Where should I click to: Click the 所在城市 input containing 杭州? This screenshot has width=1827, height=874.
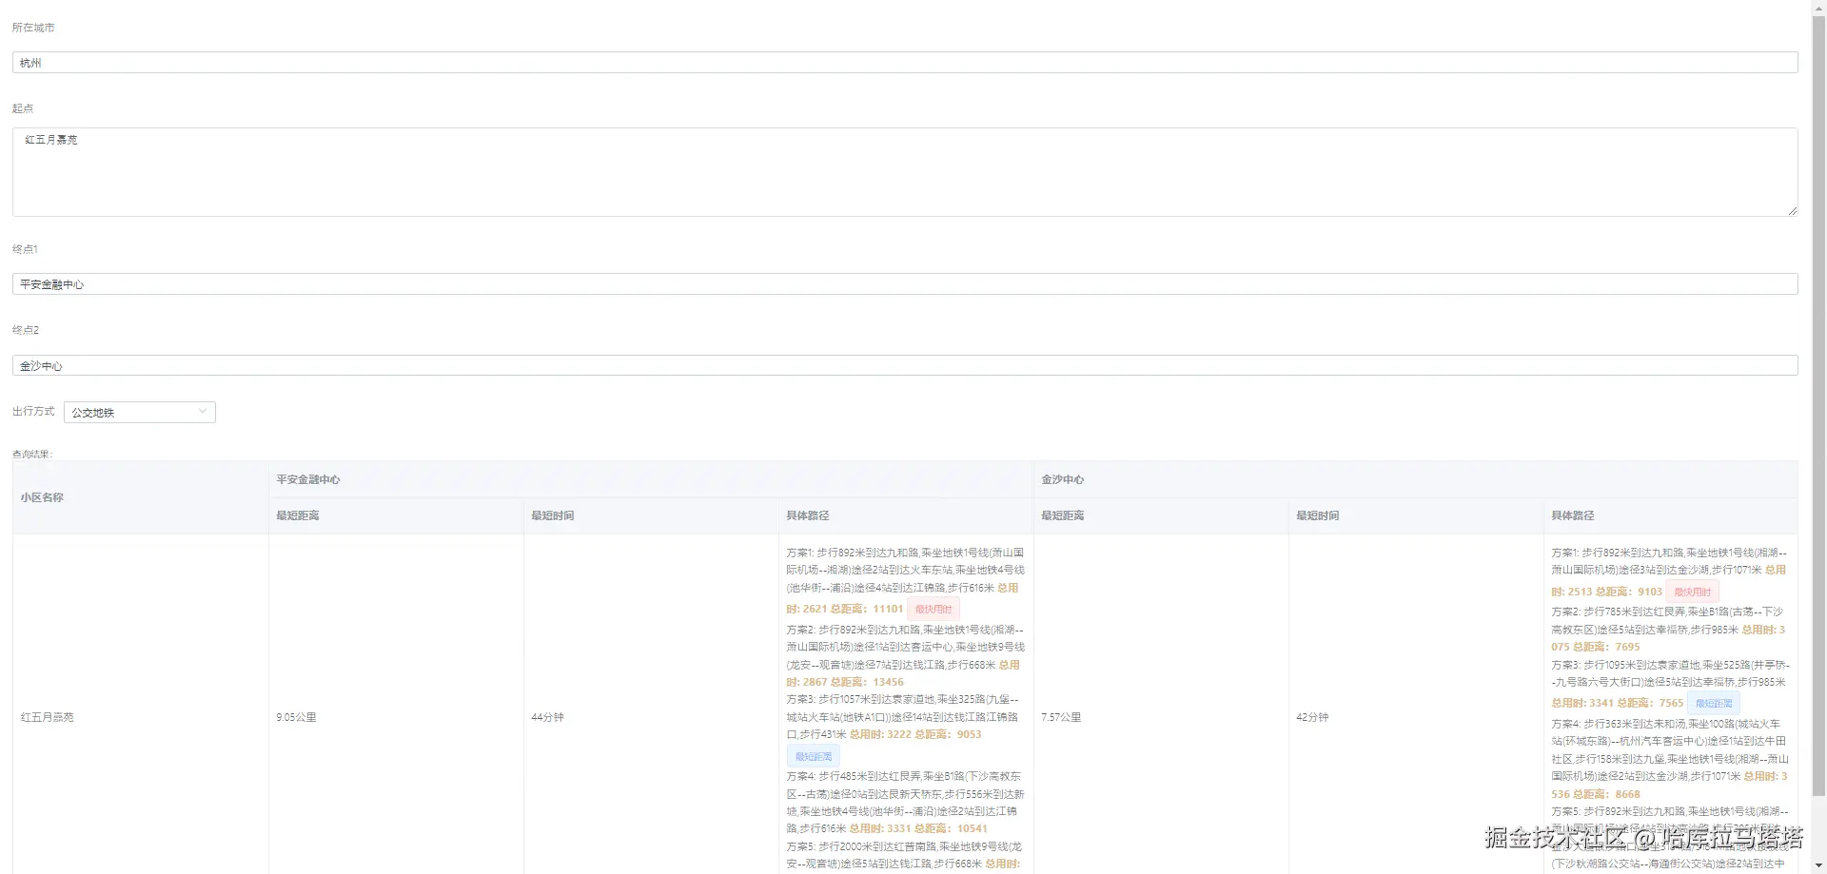point(905,63)
